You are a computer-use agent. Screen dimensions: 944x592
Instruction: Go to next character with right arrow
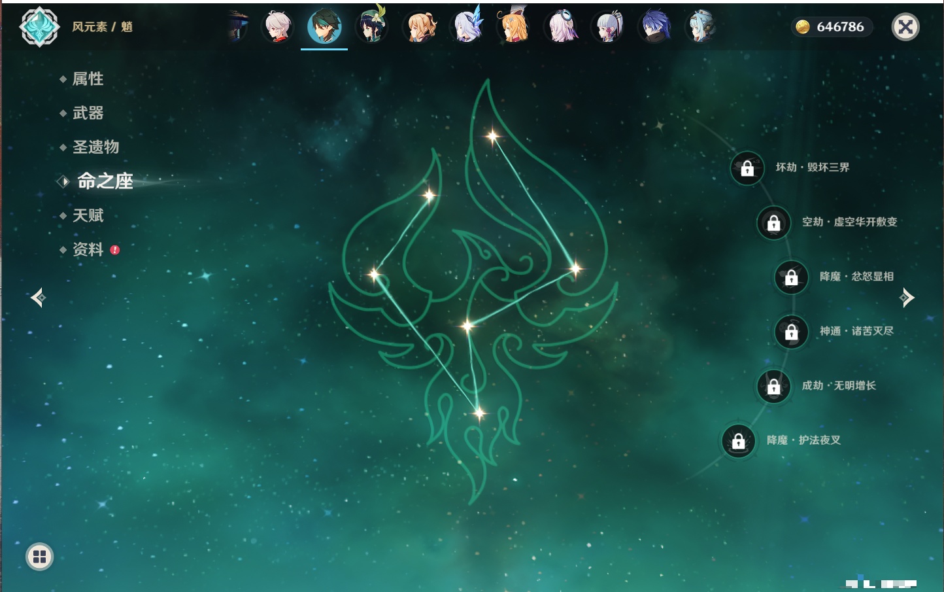[907, 298]
